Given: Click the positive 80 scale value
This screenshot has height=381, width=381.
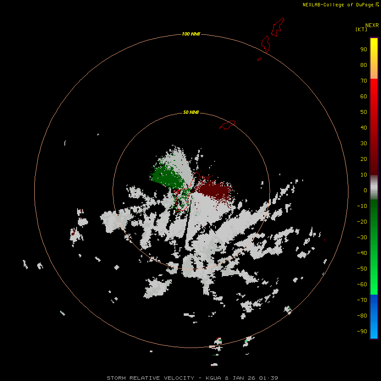Looking at the screenshot, I should (x=364, y=65).
